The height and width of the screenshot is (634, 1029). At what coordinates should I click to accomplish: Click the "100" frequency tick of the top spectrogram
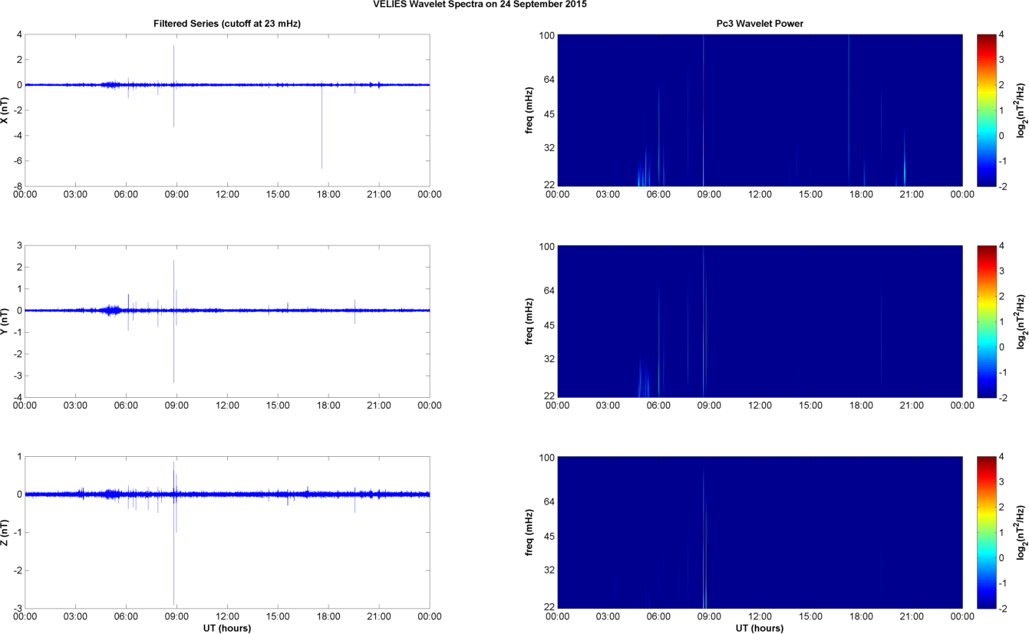tap(546, 35)
